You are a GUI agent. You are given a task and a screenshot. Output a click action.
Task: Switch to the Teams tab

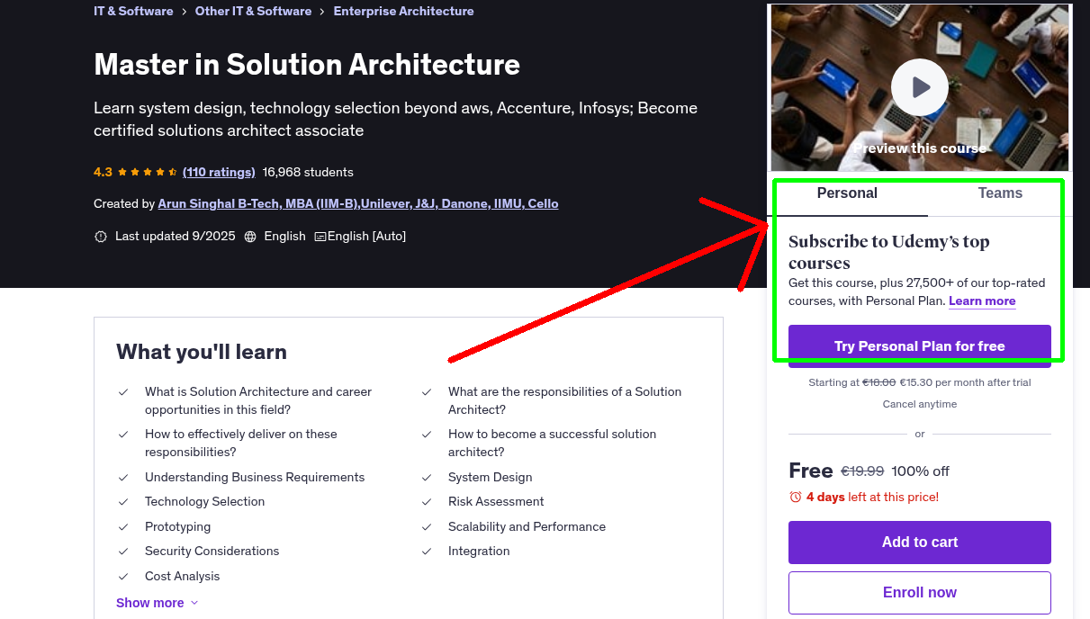(1000, 193)
